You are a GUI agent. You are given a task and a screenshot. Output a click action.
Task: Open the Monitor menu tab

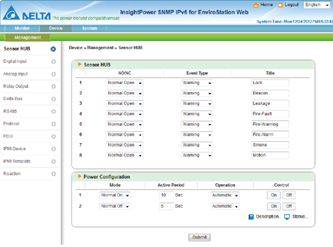[x=22, y=28]
